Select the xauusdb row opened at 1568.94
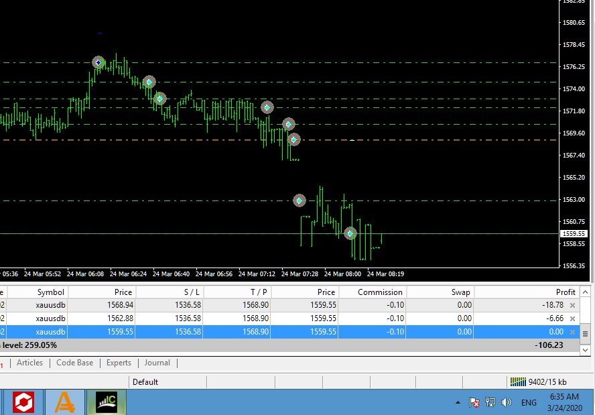This screenshot has height=415, width=595. coord(290,305)
